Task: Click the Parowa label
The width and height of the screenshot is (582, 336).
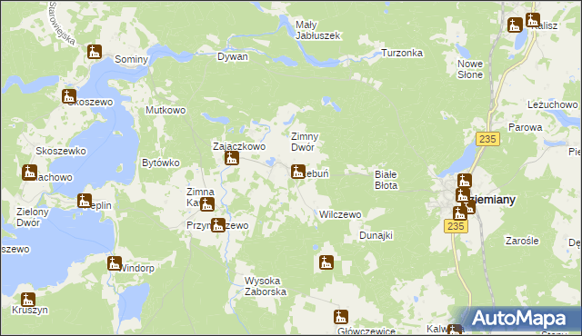Action: point(526,127)
